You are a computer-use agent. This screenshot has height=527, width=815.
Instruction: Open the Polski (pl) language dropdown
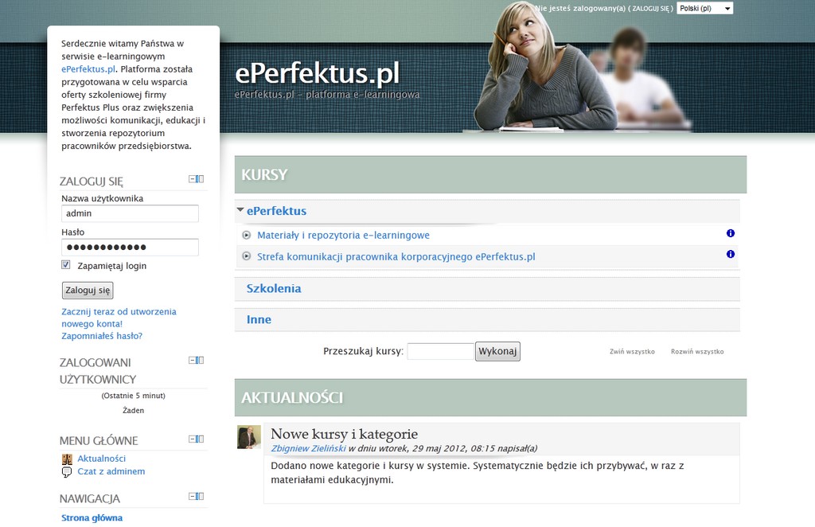click(x=705, y=8)
